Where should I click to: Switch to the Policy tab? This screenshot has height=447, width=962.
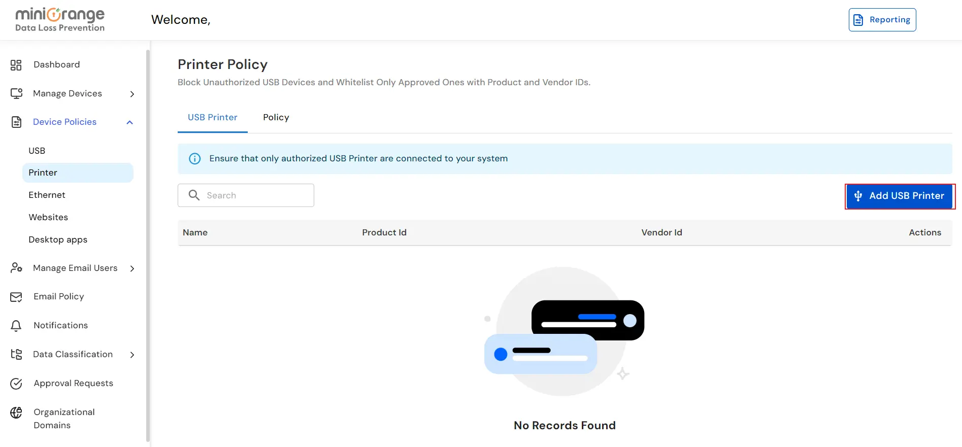pos(276,117)
